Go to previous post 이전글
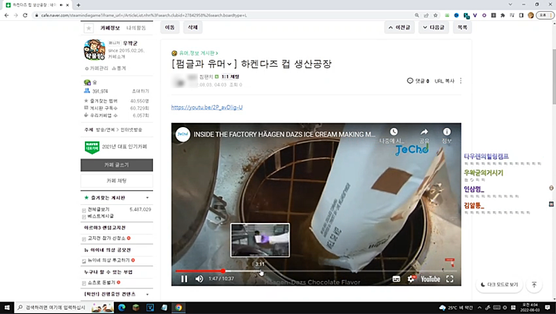Screen dimensions: 556x314 point(399,27)
